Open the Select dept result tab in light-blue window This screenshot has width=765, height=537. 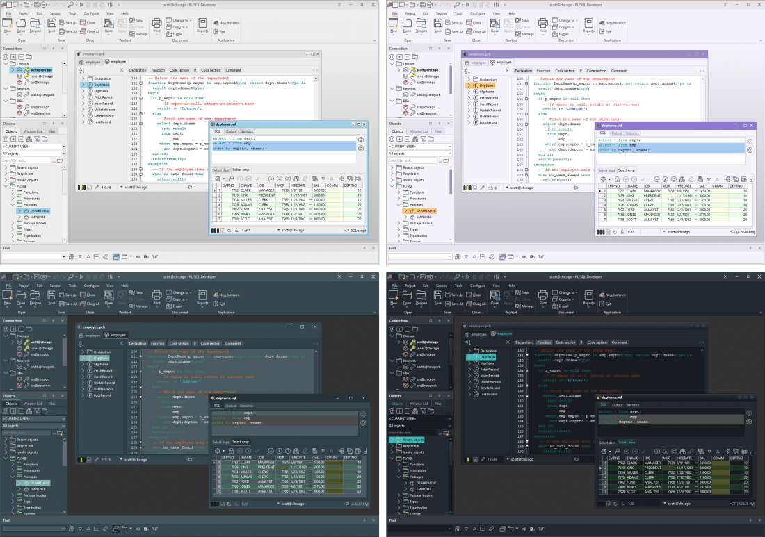(x=221, y=170)
